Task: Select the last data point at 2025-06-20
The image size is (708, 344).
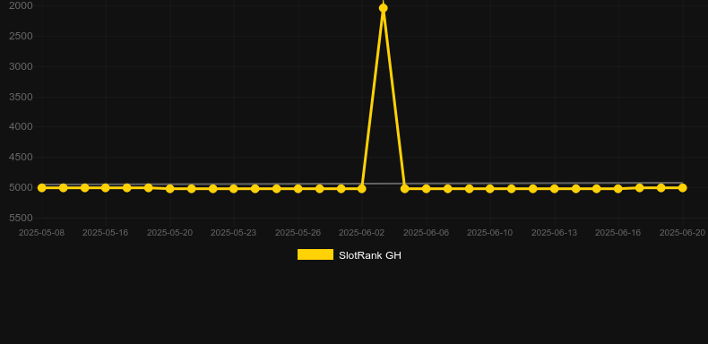Action: 682,187
